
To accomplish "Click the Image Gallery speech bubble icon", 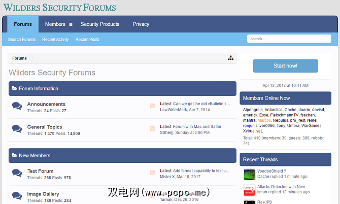I will (17, 196).
